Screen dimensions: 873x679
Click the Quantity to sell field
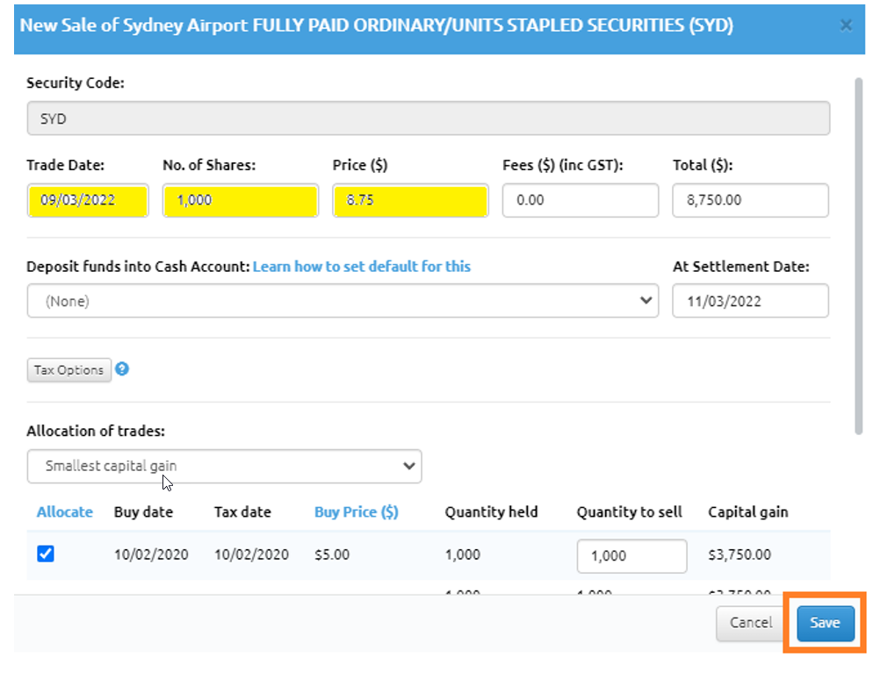point(632,555)
